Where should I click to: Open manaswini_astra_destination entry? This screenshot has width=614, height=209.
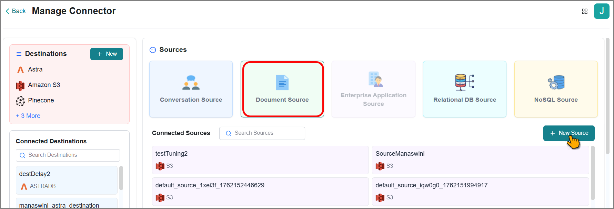67,203
